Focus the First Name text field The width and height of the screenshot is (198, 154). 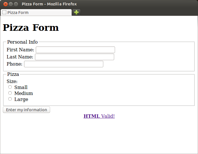click(x=75, y=50)
